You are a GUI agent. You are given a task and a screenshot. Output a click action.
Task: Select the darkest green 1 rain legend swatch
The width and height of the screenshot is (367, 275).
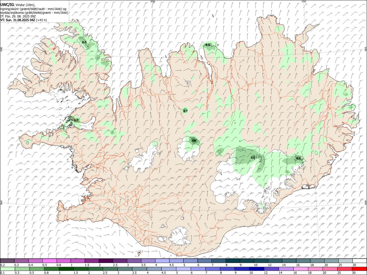pos(66,269)
